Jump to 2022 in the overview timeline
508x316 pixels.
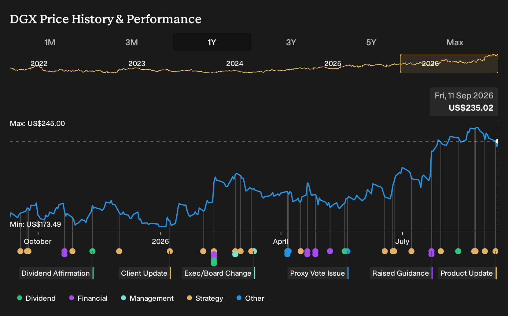point(39,64)
